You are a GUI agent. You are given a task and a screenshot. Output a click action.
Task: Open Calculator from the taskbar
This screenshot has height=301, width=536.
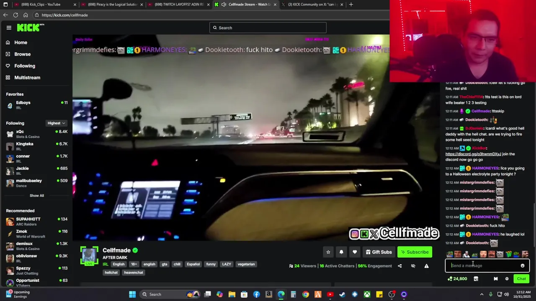pyautogui.click(x=293, y=294)
